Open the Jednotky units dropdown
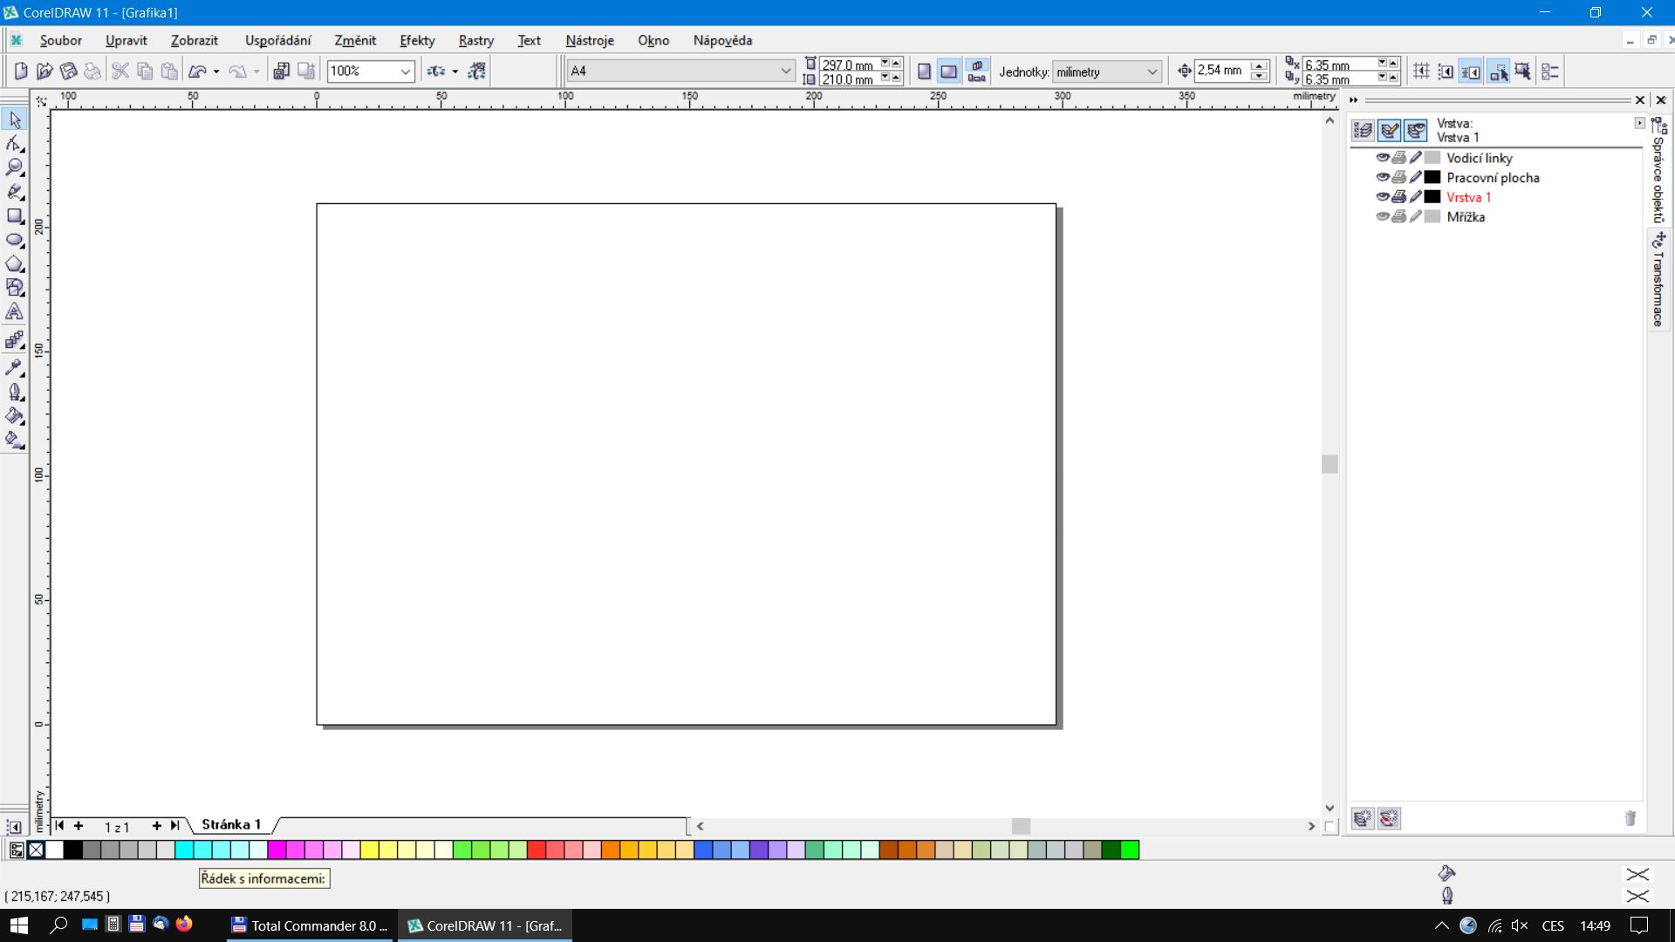 click(1151, 72)
